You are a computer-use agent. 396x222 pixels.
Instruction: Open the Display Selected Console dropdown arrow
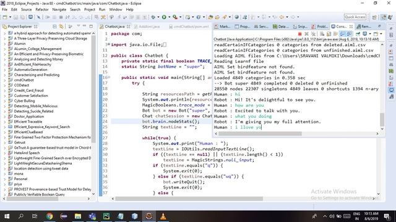[x=370, y=34]
